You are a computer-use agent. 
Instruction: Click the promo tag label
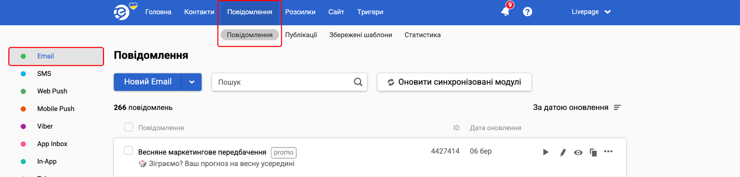(284, 152)
